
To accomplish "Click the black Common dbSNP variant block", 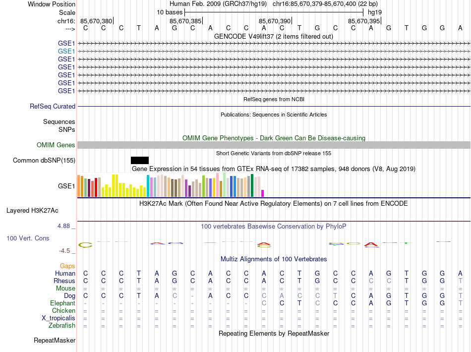I will pos(139,160).
